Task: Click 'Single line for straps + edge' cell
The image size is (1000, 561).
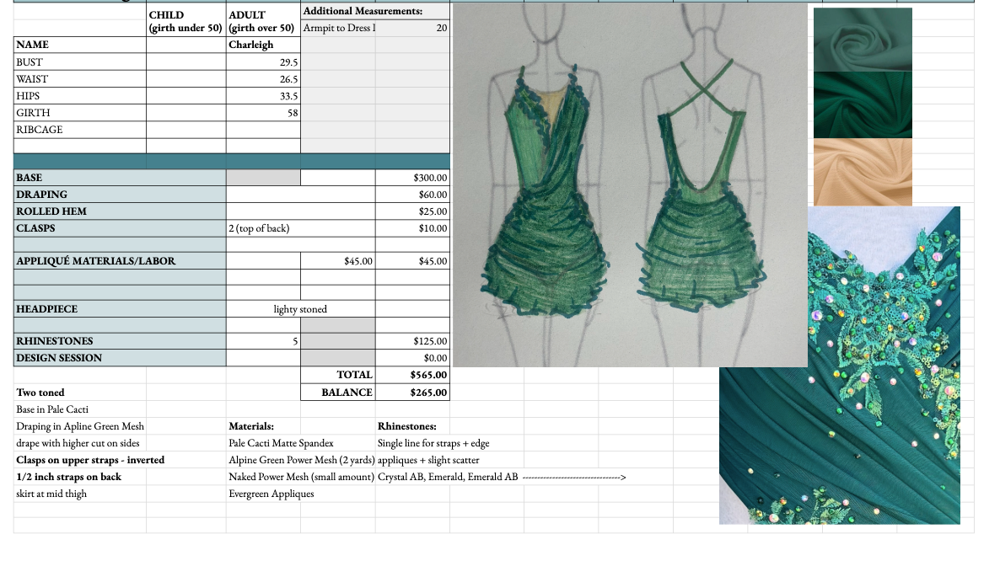Action: click(433, 443)
